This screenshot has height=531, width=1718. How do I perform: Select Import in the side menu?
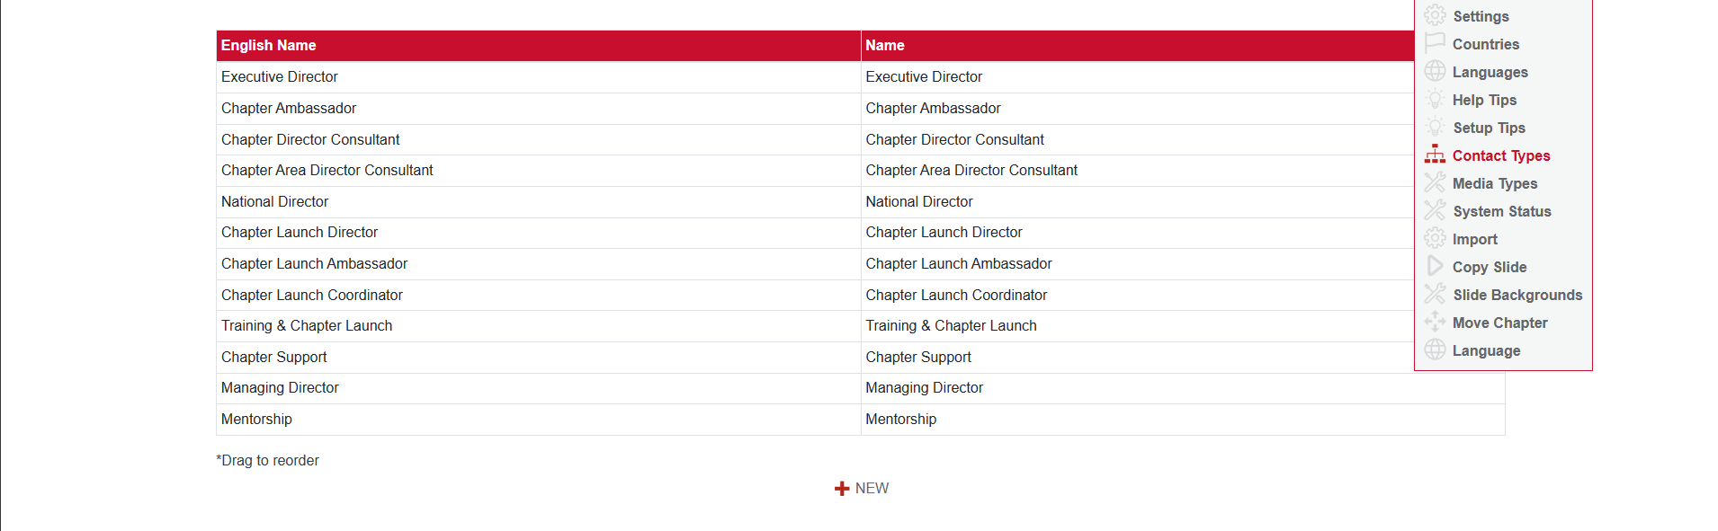pyautogui.click(x=1474, y=239)
